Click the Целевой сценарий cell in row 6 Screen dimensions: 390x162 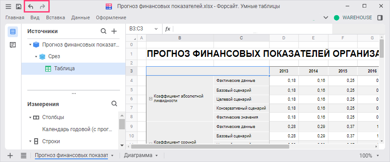pos(241,99)
